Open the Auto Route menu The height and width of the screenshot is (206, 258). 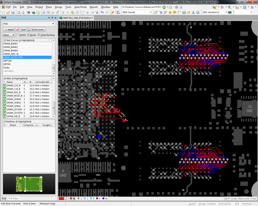click(80, 7)
